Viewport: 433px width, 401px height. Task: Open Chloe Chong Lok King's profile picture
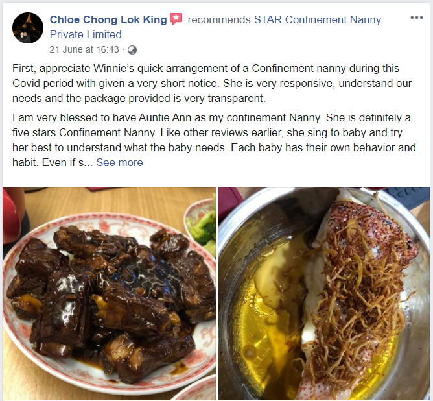[x=28, y=28]
